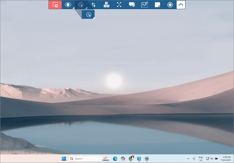Open Chrome from the taskbar

131,159
